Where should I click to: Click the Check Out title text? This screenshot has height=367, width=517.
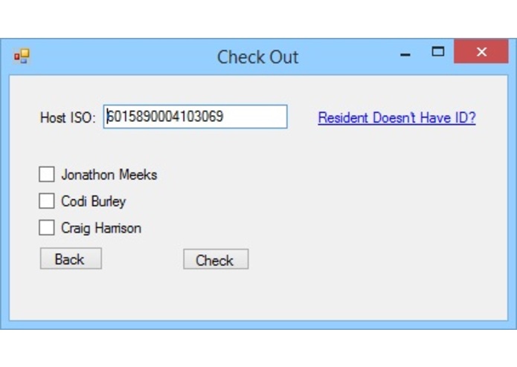pyautogui.click(x=258, y=57)
